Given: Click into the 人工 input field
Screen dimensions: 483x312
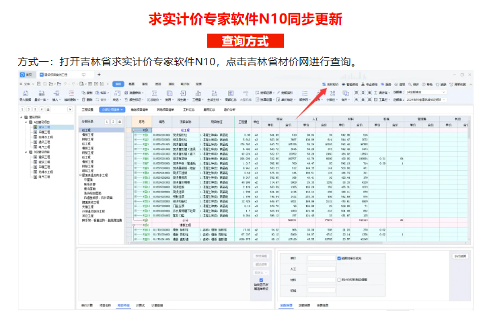Looking at the screenshot, I should coord(322,269).
